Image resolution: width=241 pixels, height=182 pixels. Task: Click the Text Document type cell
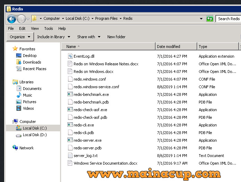pos(211,156)
